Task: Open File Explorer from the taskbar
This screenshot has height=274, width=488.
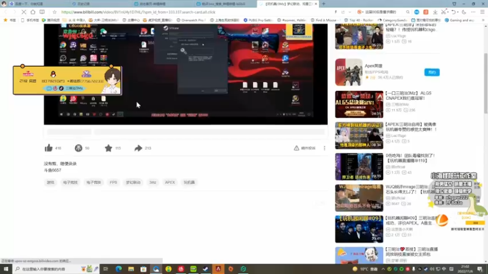Action: pyautogui.click(x=131, y=269)
